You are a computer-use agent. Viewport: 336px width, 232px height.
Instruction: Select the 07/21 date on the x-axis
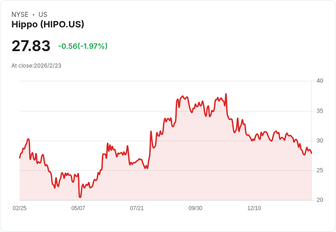[137, 208]
